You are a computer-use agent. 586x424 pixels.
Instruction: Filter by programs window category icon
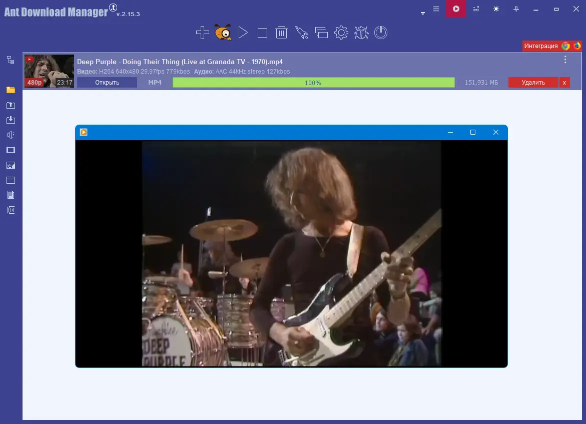click(11, 180)
